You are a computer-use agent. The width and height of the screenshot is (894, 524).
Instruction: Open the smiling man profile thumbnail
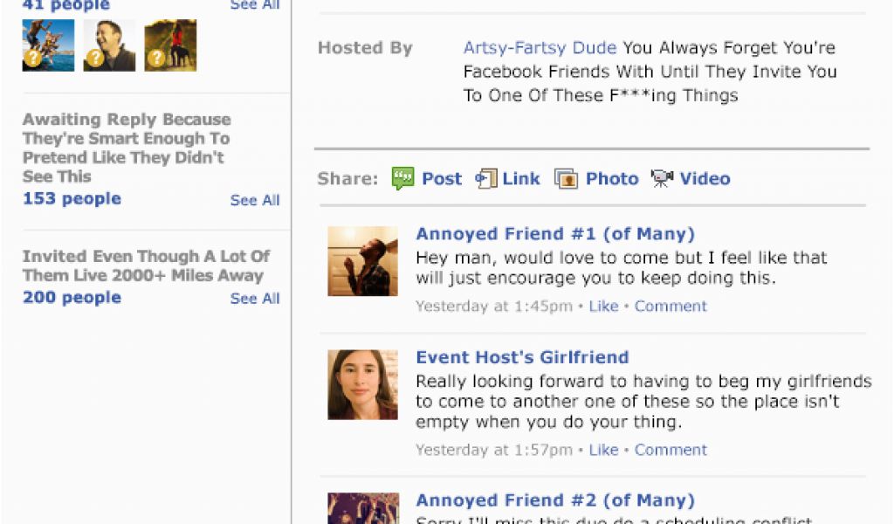(109, 45)
